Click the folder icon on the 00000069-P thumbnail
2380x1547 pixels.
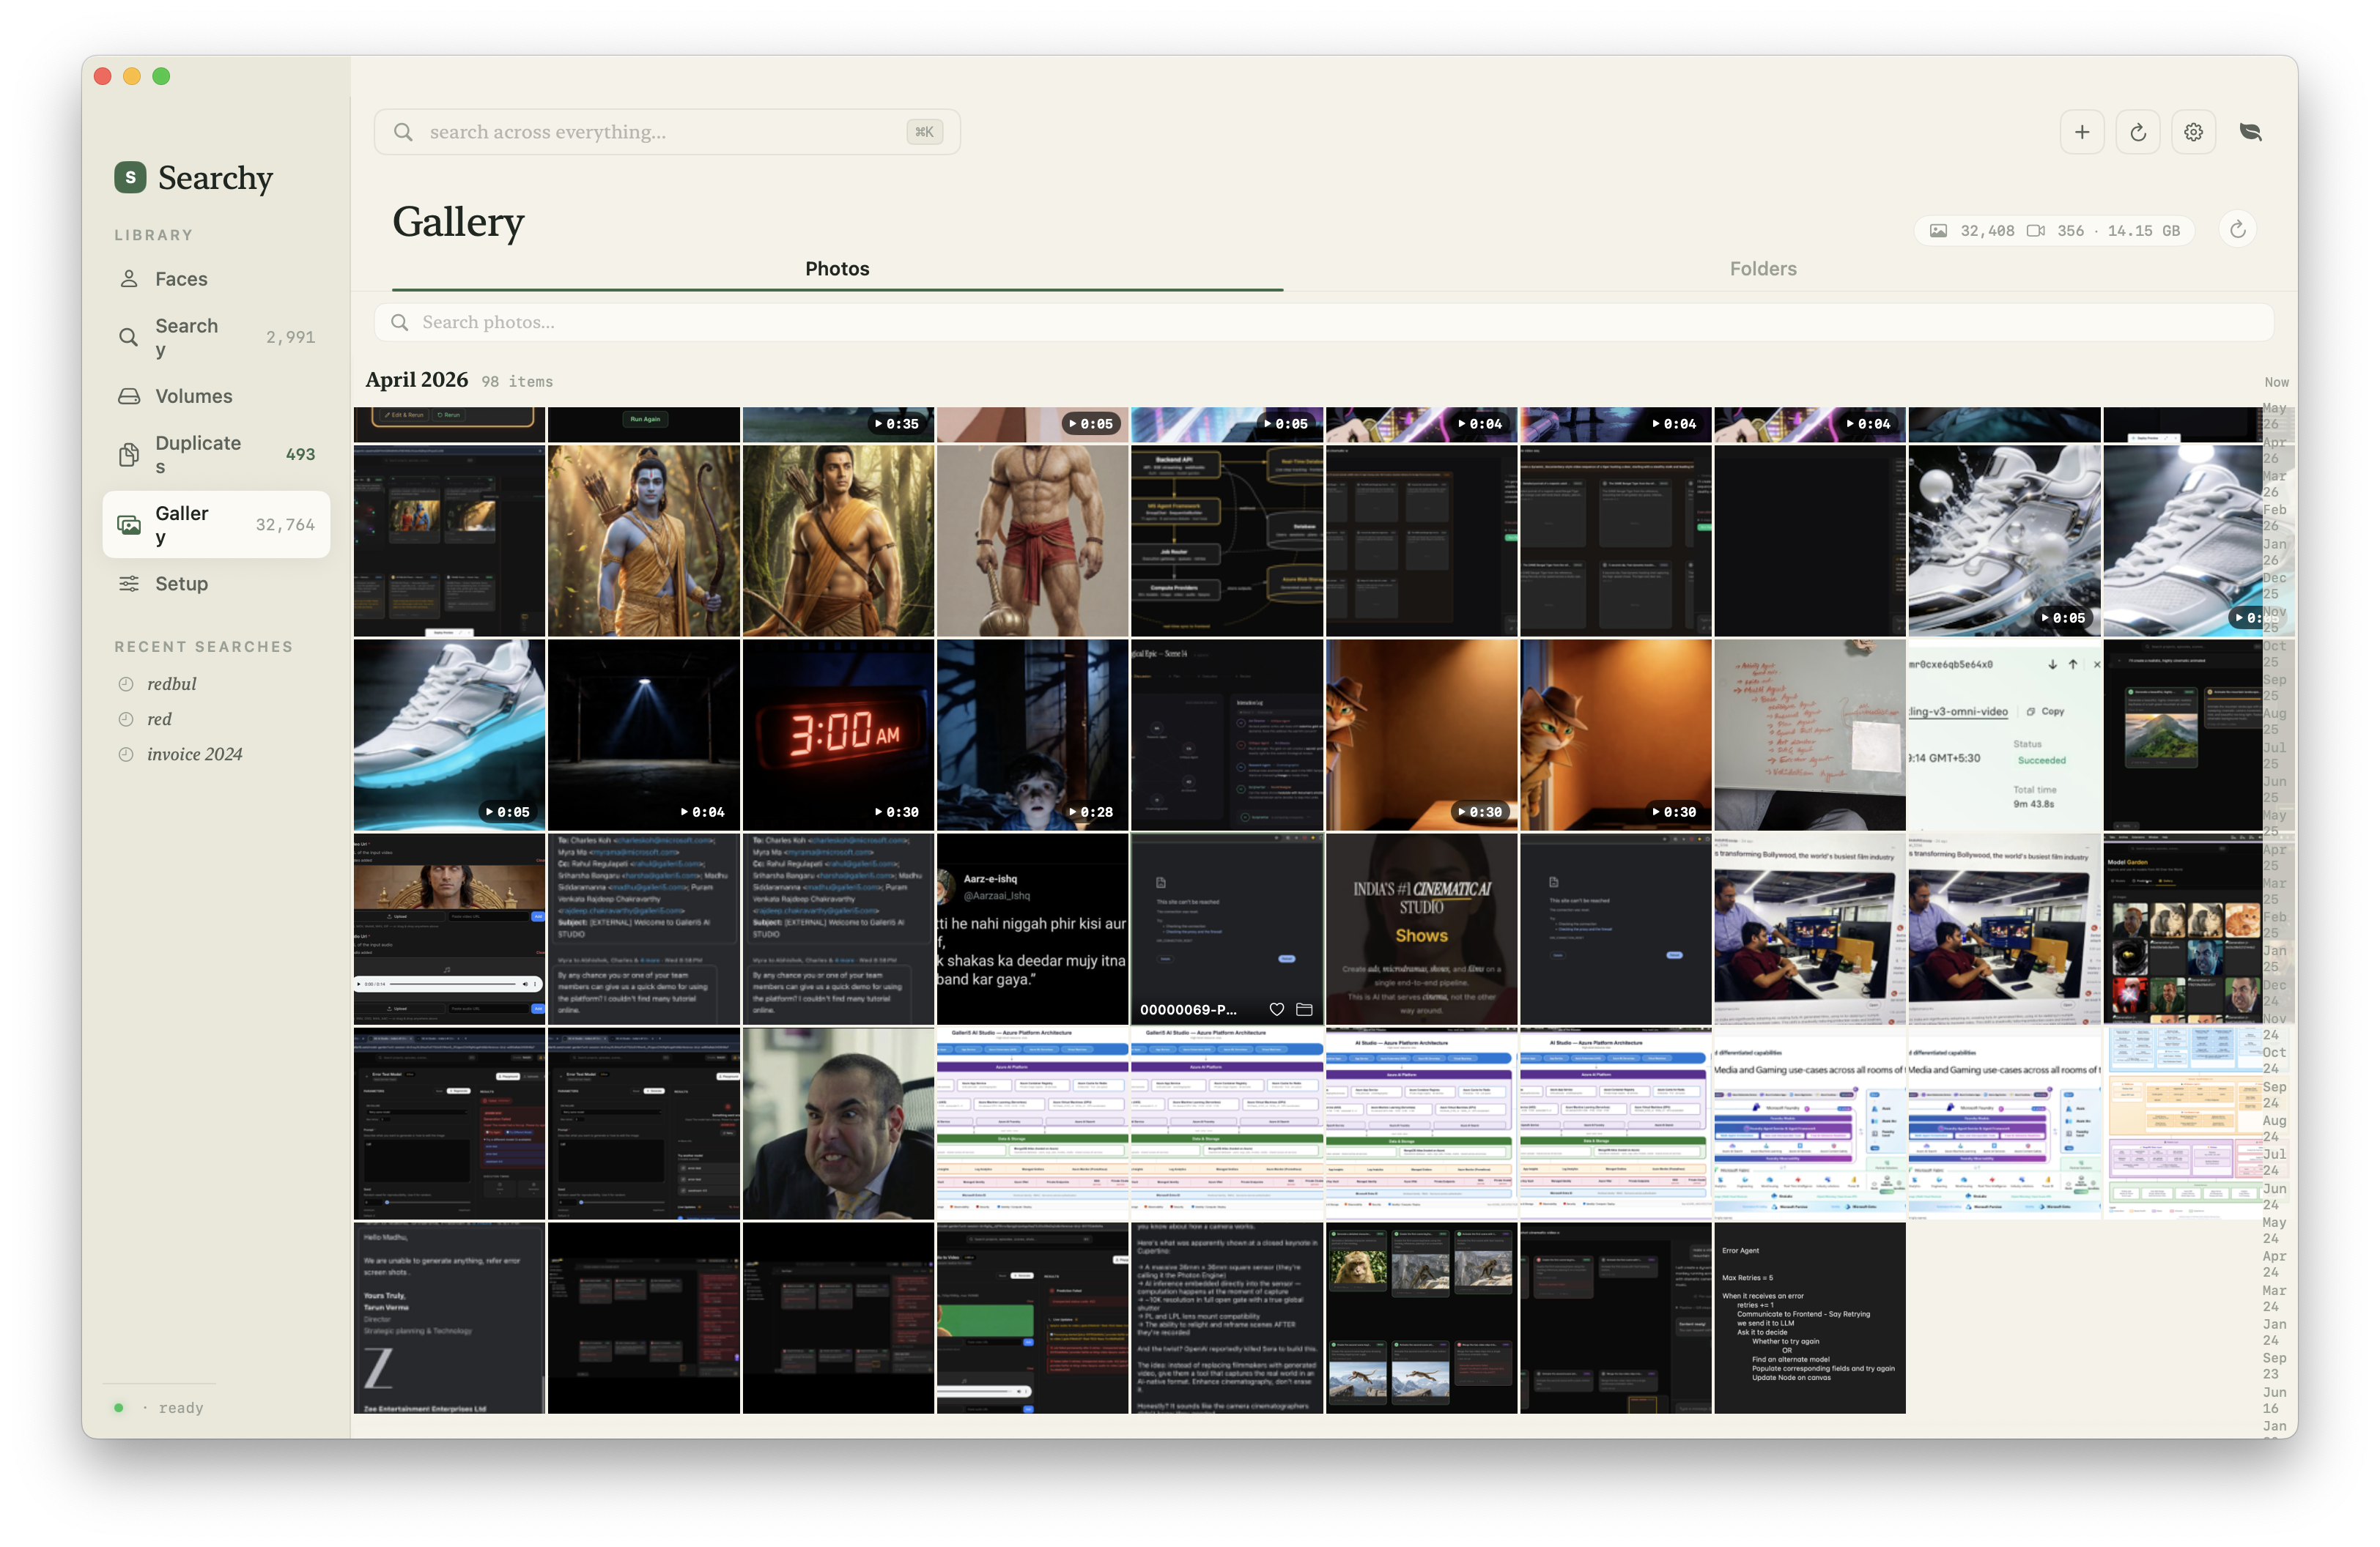tap(1304, 1009)
